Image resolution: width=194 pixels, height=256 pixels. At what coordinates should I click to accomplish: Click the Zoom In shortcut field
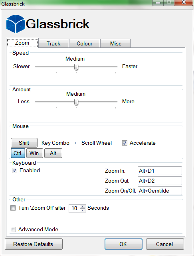tap(160, 171)
